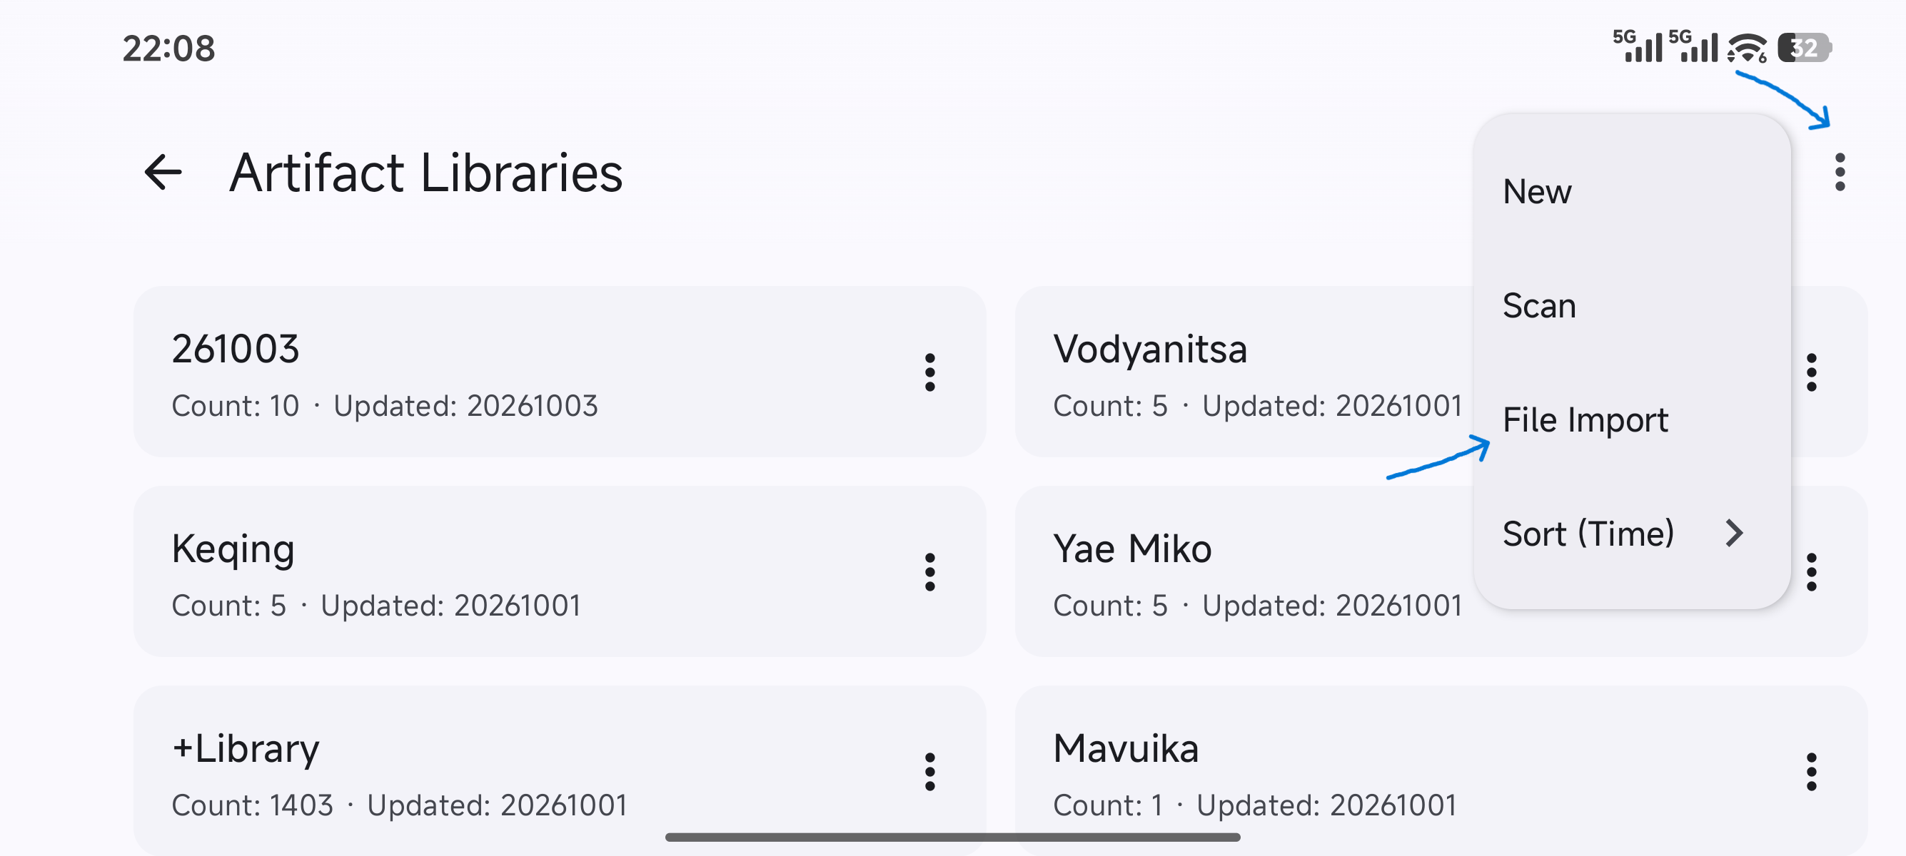Open options for the Mavuika library
Viewport: 1906px width, 856px height.
(x=1810, y=771)
